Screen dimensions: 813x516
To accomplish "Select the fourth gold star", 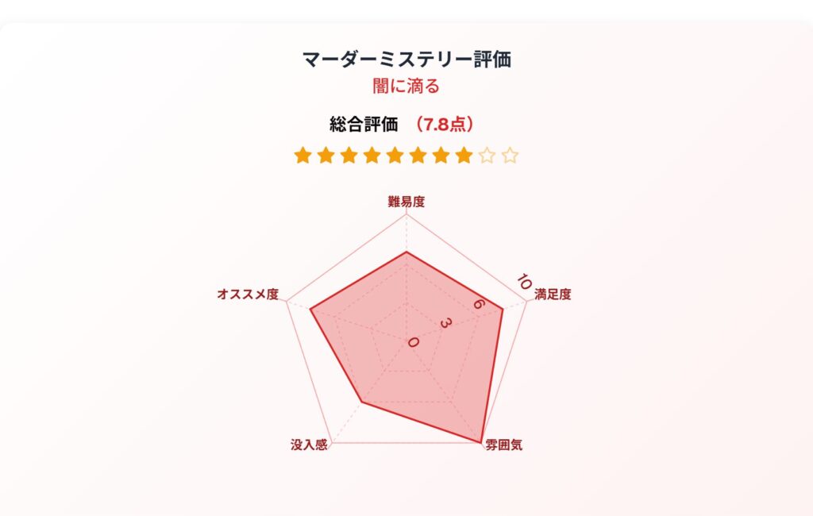I will tap(372, 155).
